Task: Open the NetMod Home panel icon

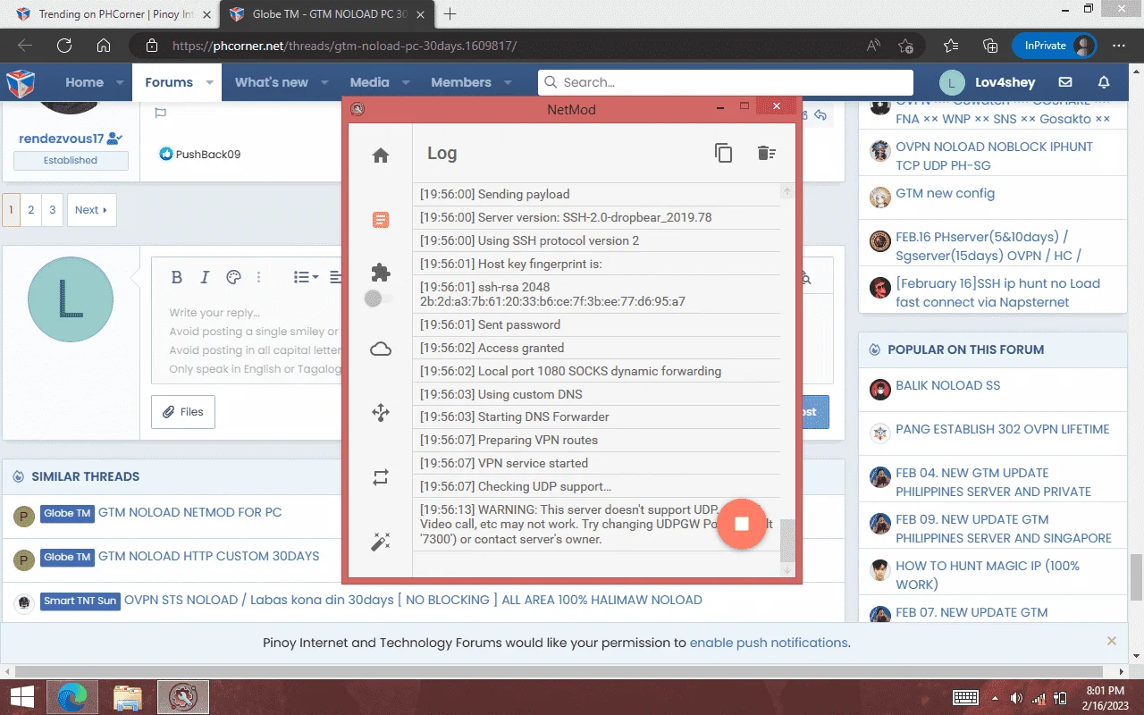Action: click(x=381, y=156)
